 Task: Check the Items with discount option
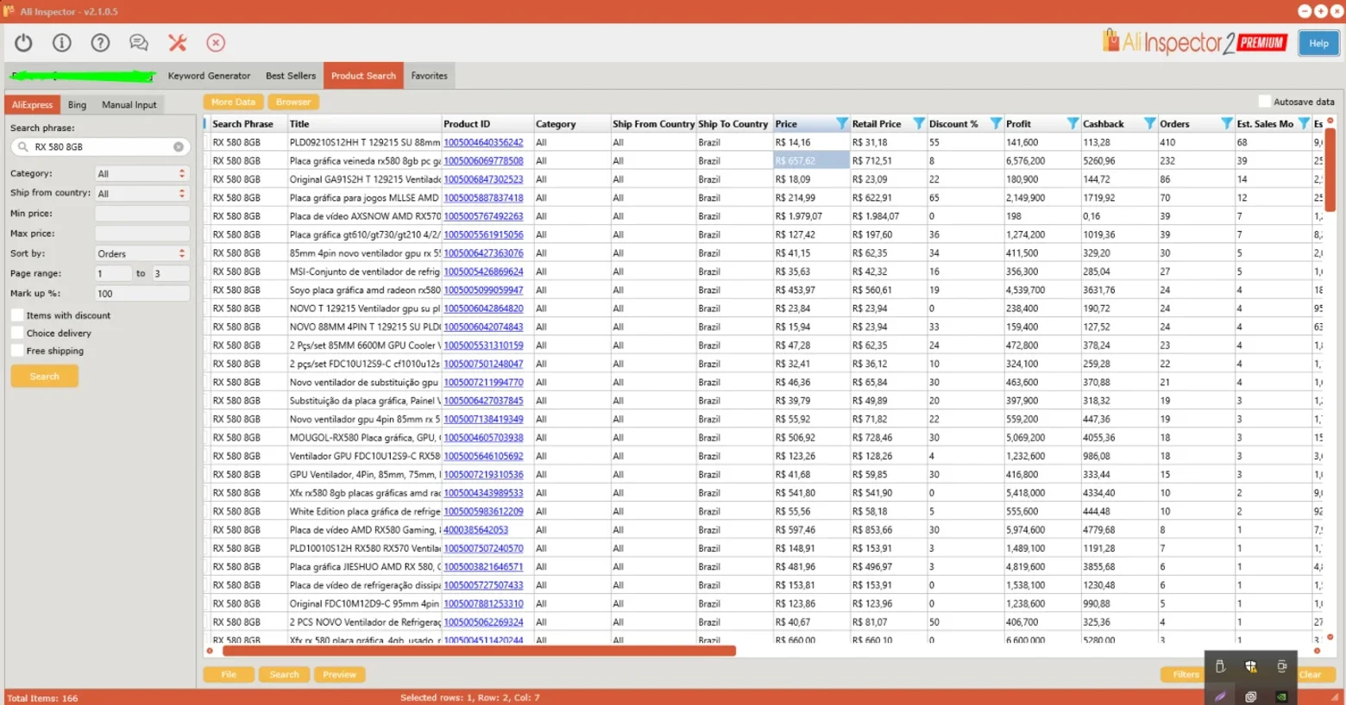tap(17, 315)
